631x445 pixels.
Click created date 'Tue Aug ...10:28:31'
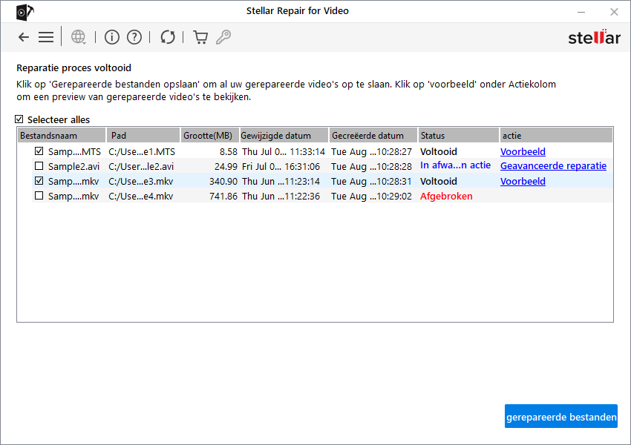click(x=371, y=181)
